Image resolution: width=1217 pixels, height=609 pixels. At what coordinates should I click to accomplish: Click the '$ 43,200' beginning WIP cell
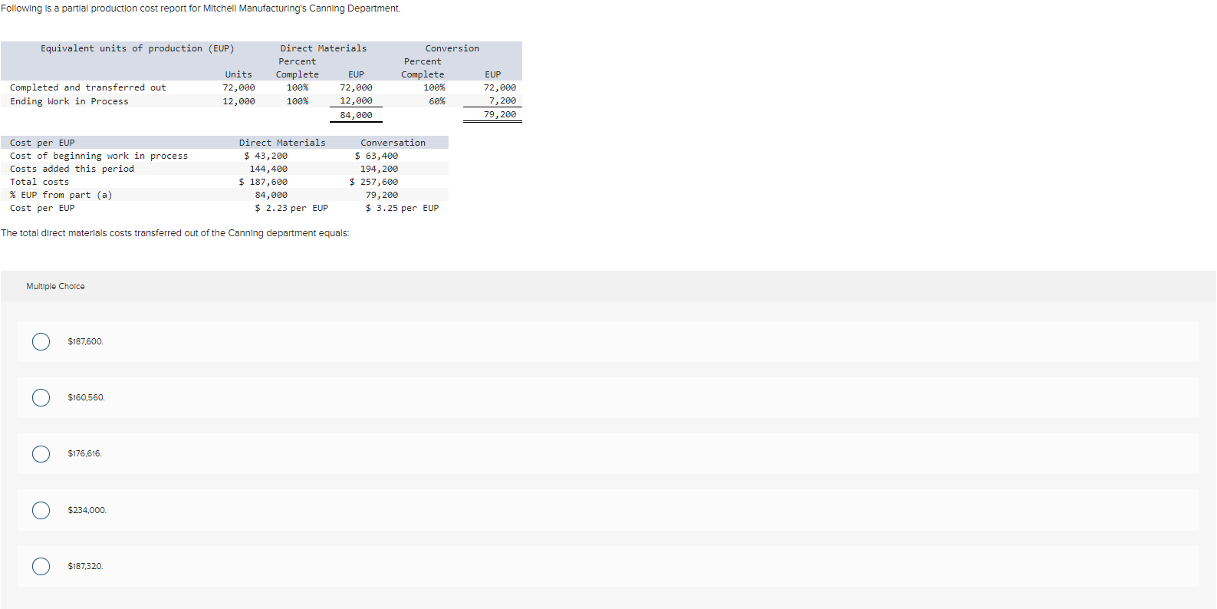(x=266, y=156)
